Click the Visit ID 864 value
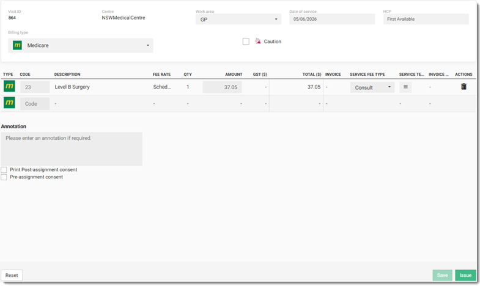The height and width of the screenshot is (286, 480). tap(12, 18)
